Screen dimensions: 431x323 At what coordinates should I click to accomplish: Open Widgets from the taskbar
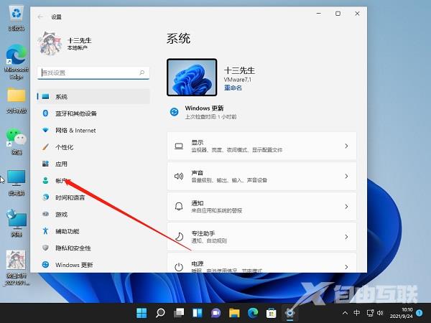[198, 312]
